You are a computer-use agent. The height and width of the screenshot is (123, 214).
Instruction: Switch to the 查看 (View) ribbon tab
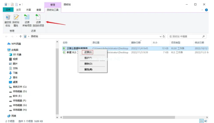tap(38, 10)
